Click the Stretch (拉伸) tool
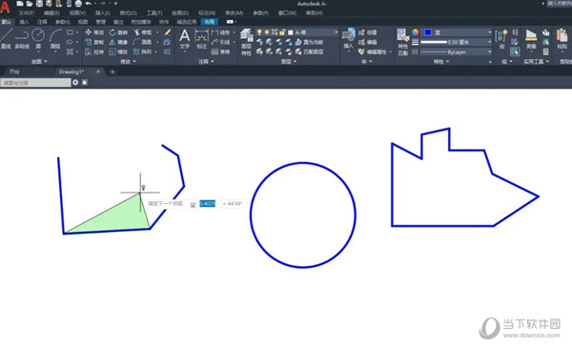Image resolution: width=572 pixels, height=350 pixels. click(x=94, y=52)
